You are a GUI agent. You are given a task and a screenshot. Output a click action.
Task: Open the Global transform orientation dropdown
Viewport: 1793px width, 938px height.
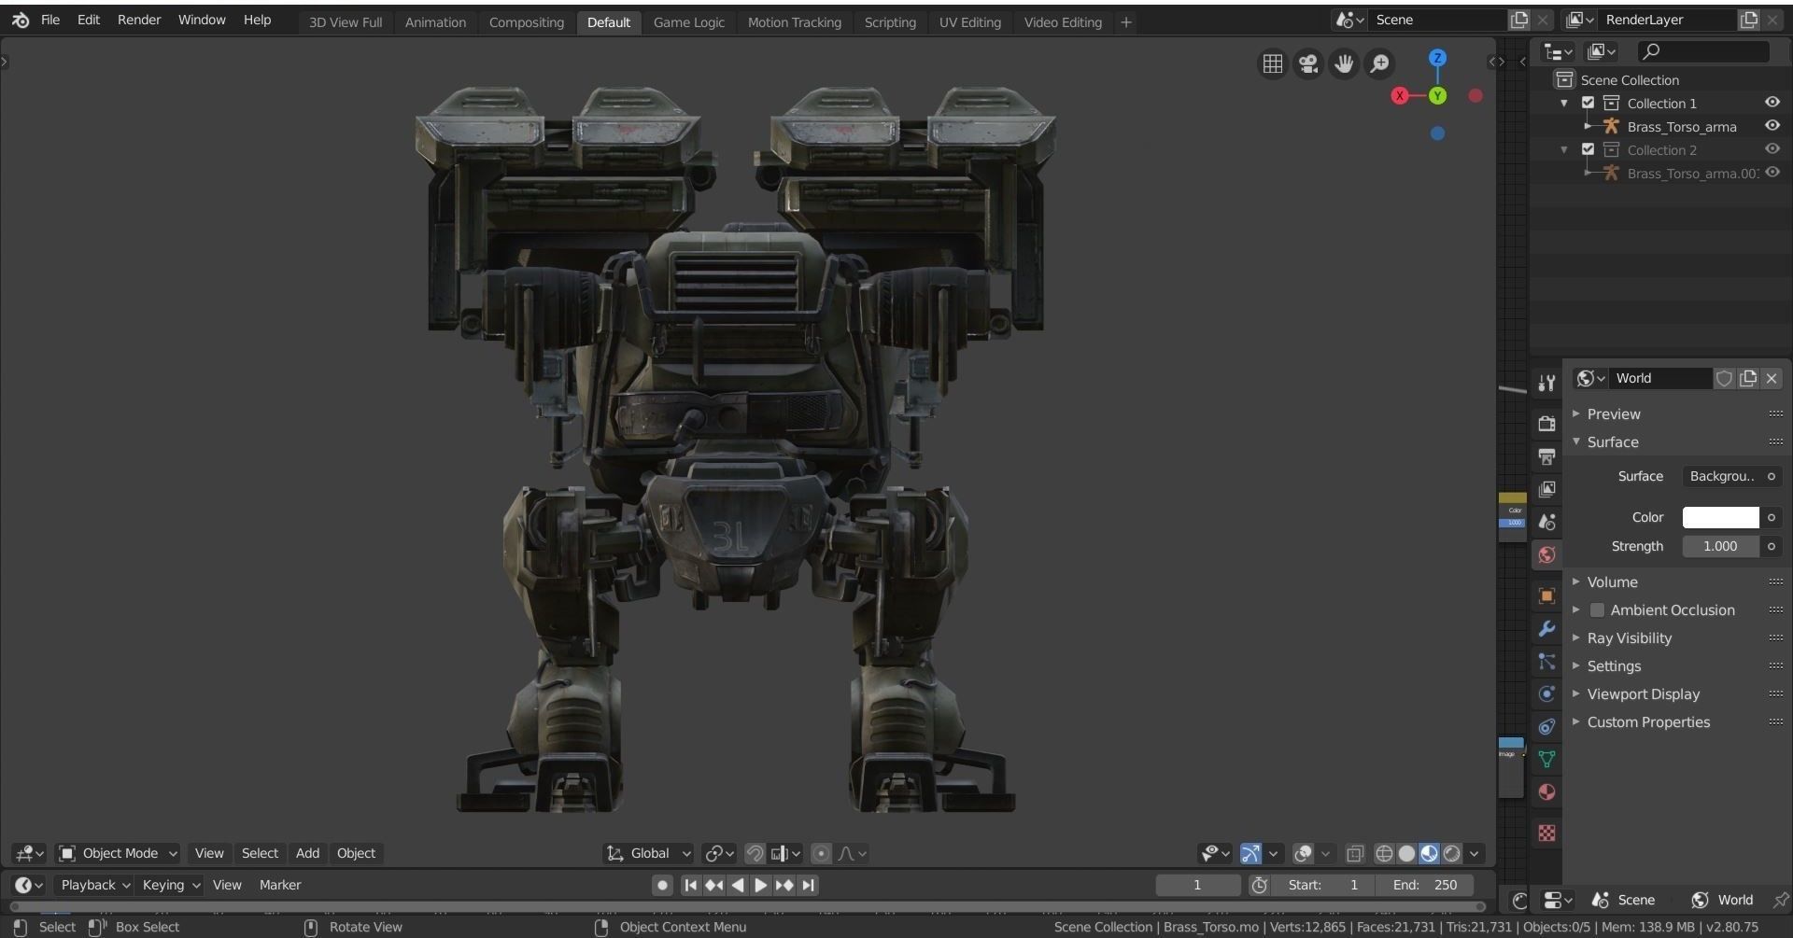[x=648, y=853]
